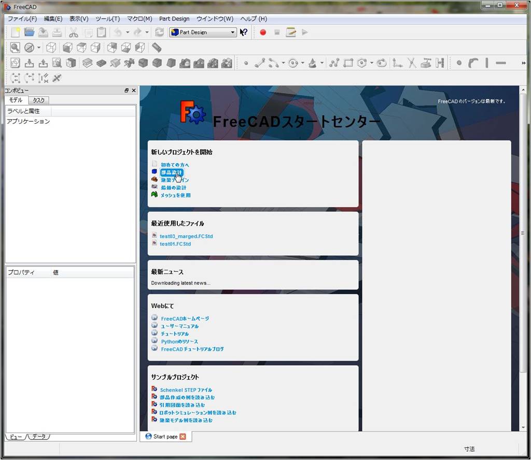Click the プロパティ column header
The image size is (531, 460).
tap(29, 272)
